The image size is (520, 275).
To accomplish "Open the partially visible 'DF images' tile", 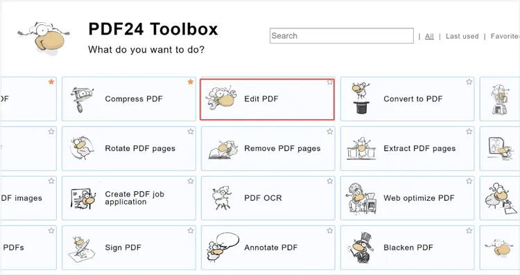I will tap(28, 198).
